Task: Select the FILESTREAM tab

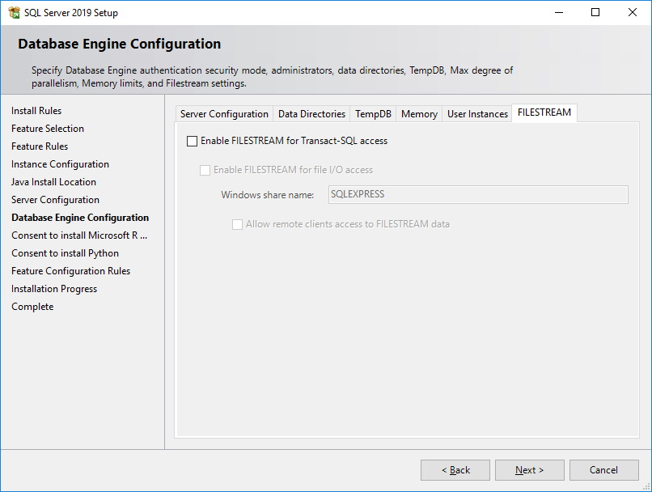Action: 544,112
